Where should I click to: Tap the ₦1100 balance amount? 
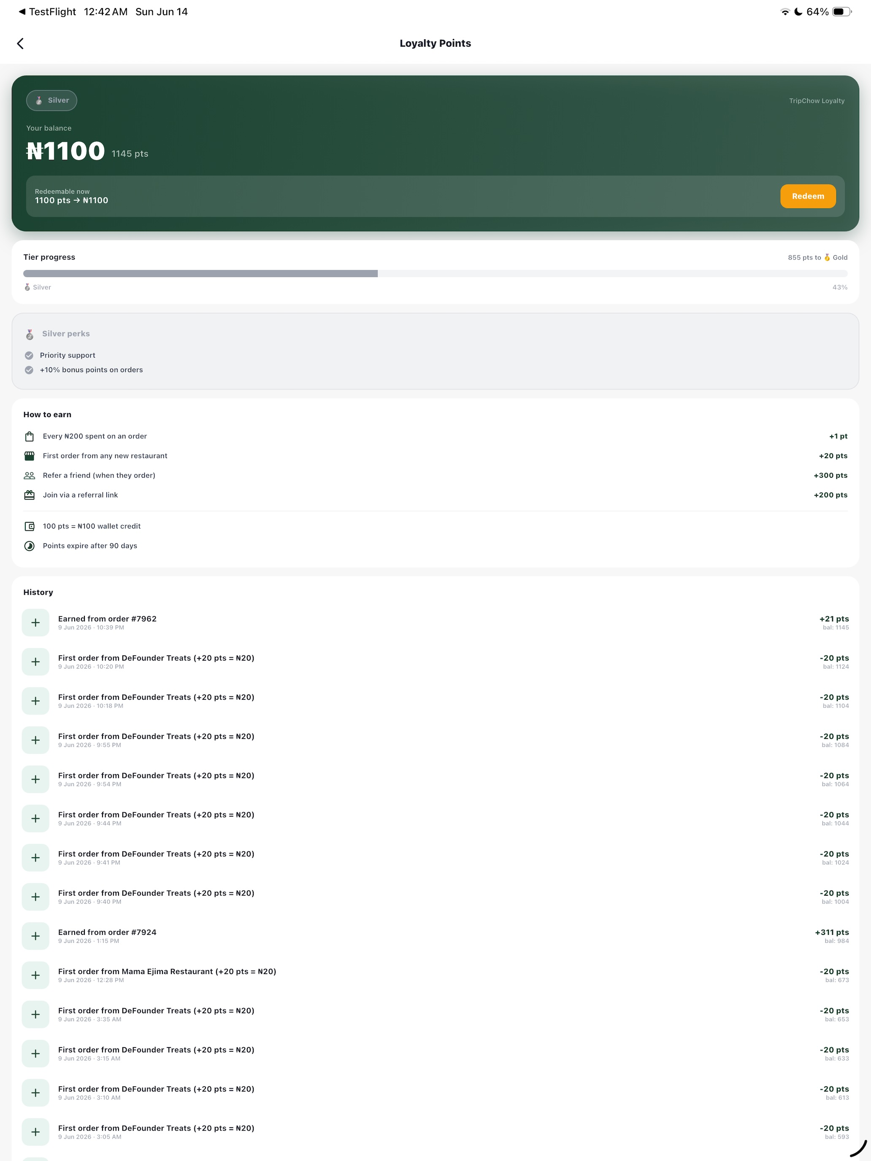[x=66, y=151]
